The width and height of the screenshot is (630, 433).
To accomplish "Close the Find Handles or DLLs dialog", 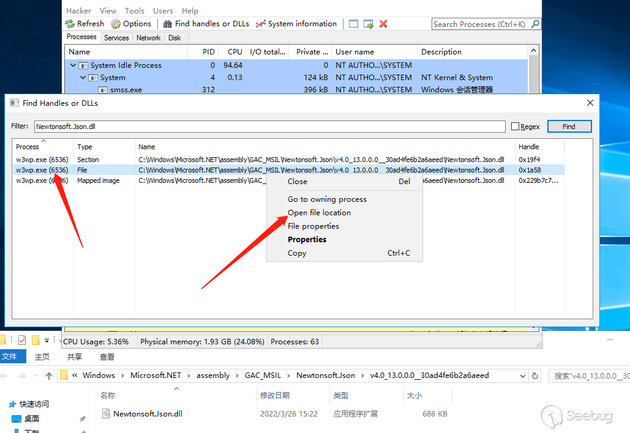I will point(590,103).
